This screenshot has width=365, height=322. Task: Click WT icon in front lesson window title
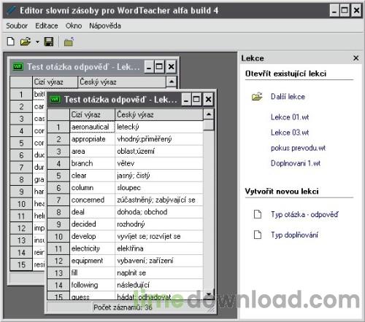coord(55,99)
